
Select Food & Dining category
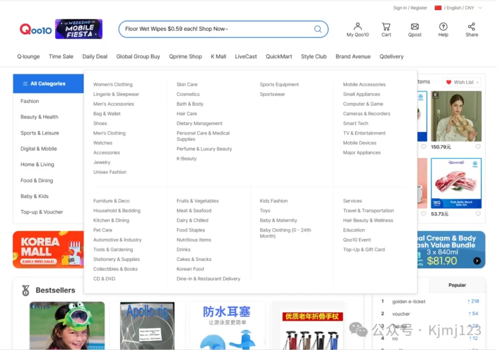pos(37,180)
